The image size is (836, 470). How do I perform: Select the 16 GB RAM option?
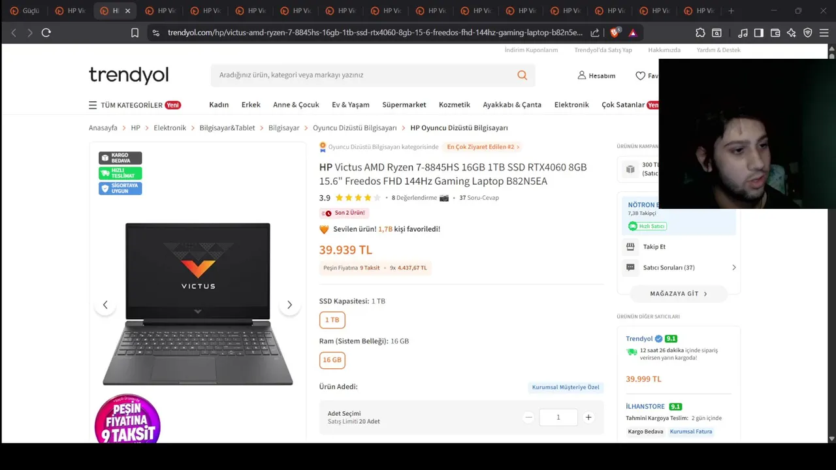coord(332,360)
